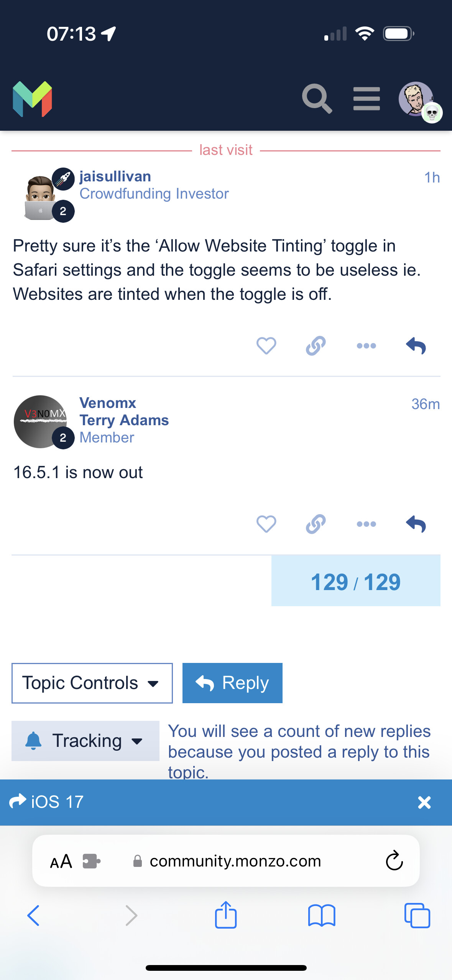The height and width of the screenshot is (980, 452).
Task: Reply to Venomx's post using arrow icon
Action: (x=416, y=524)
